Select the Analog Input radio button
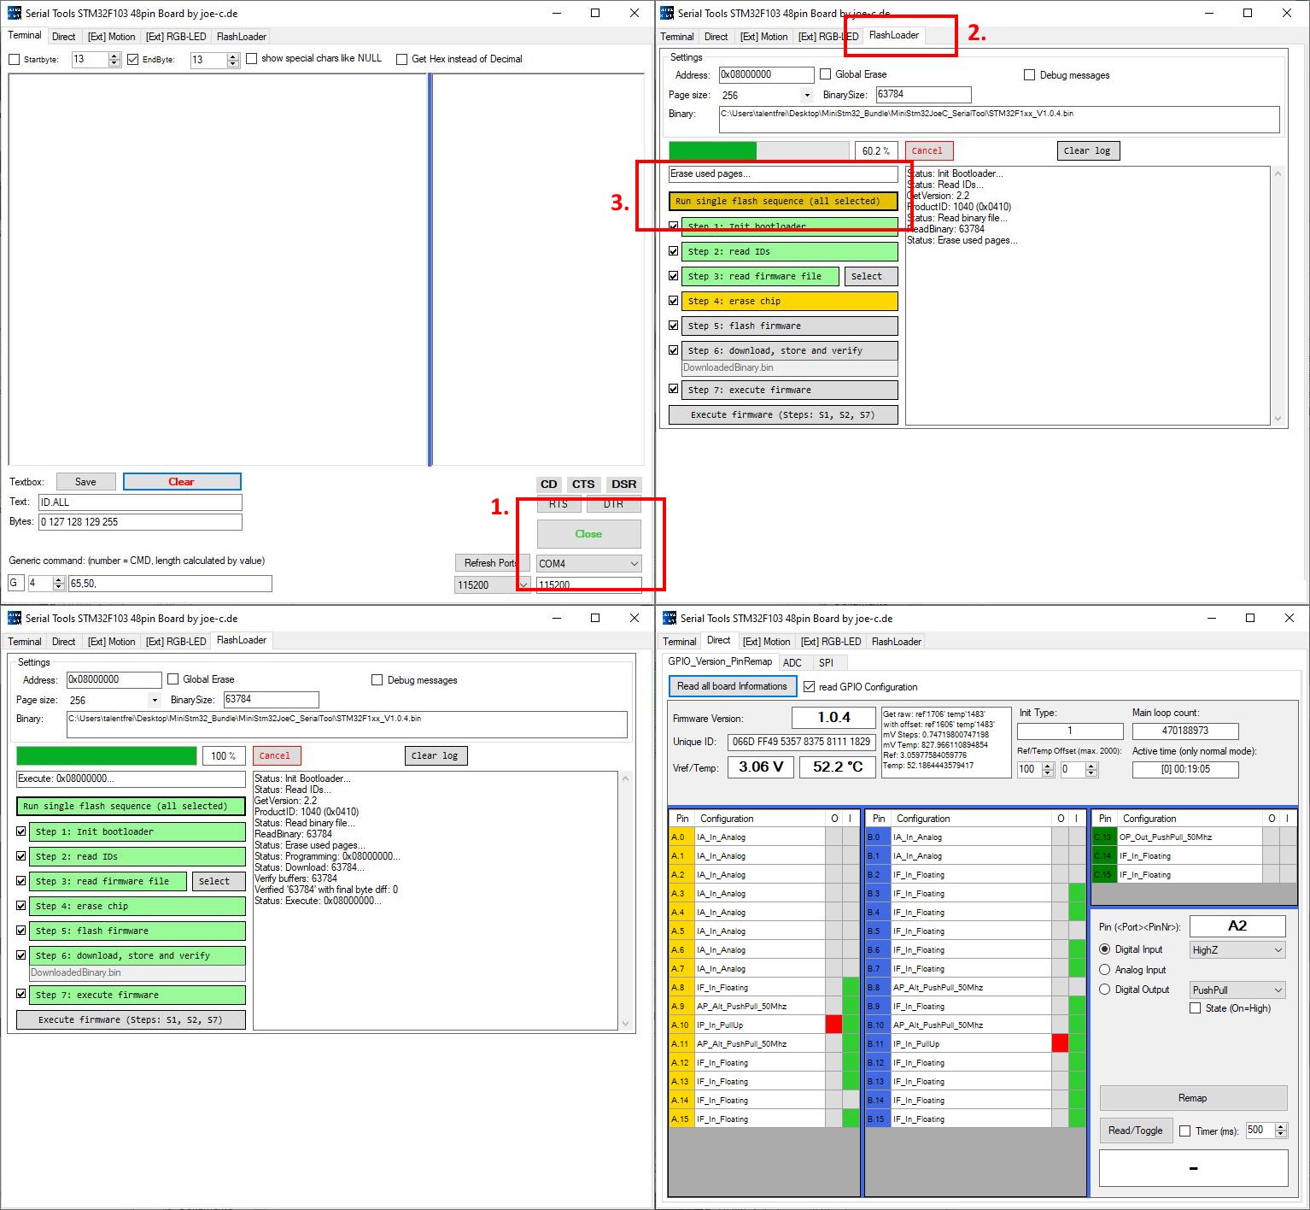This screenshot has width=1310, height=1210. [1104, 970]
